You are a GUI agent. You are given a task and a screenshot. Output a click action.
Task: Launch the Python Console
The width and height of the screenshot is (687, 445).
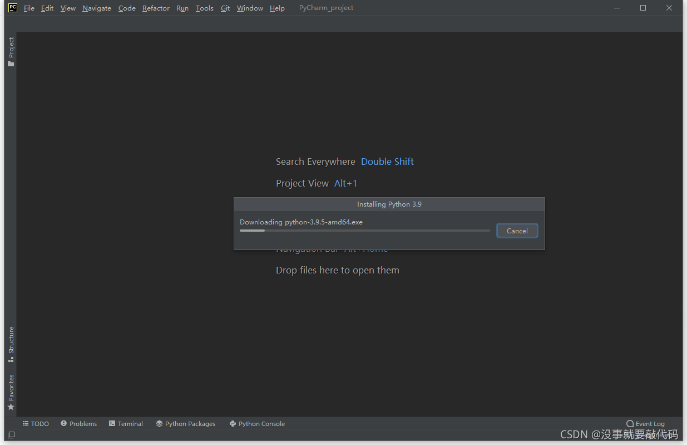257,423
